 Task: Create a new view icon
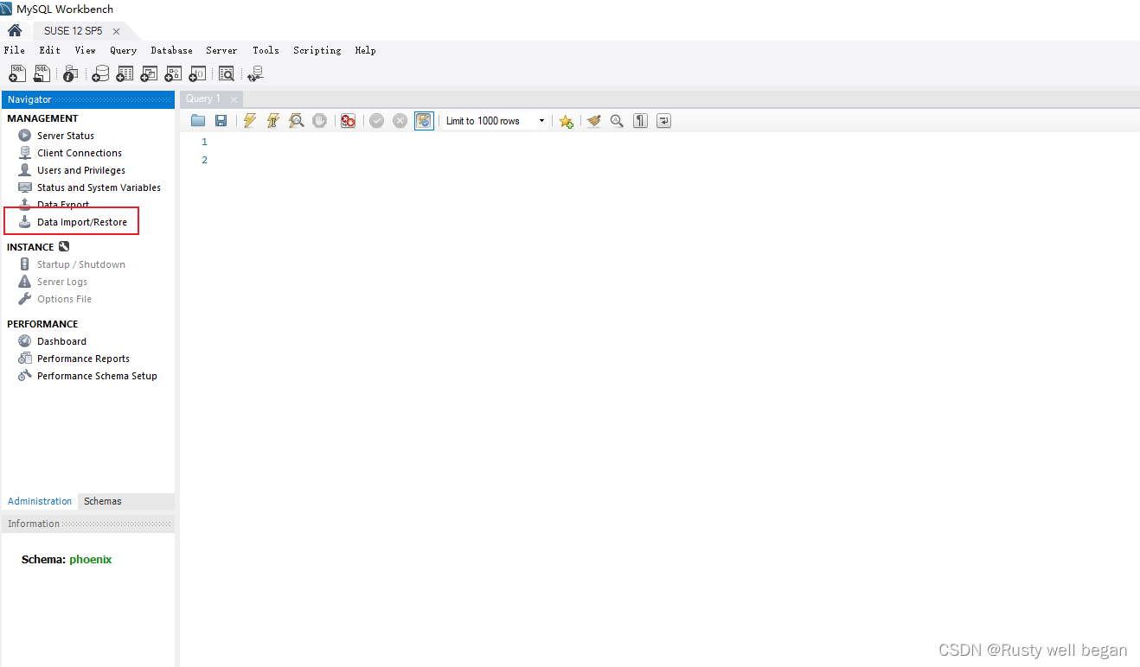click(149, 74)
